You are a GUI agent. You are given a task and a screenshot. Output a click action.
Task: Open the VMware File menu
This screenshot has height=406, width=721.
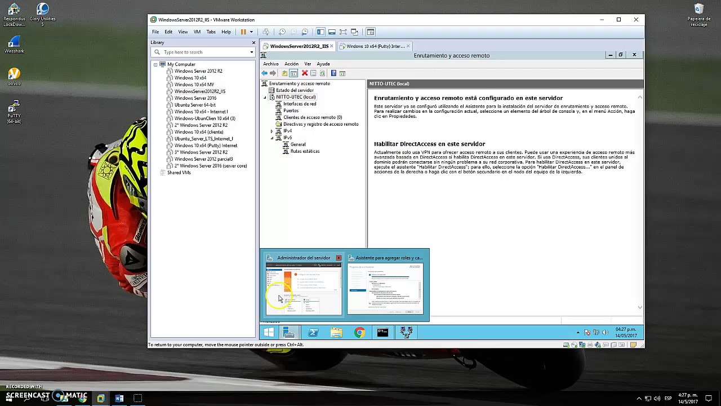coord(155,32)
